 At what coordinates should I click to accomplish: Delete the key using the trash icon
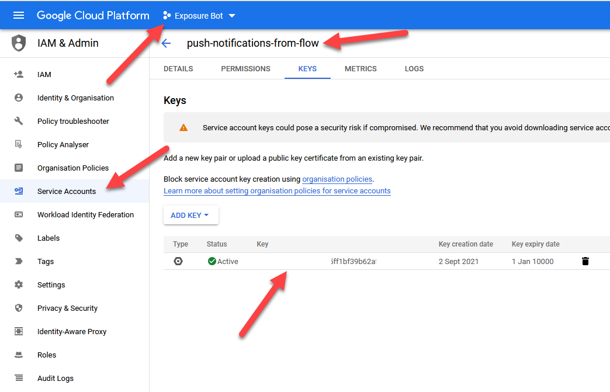[x=585, y=261]
